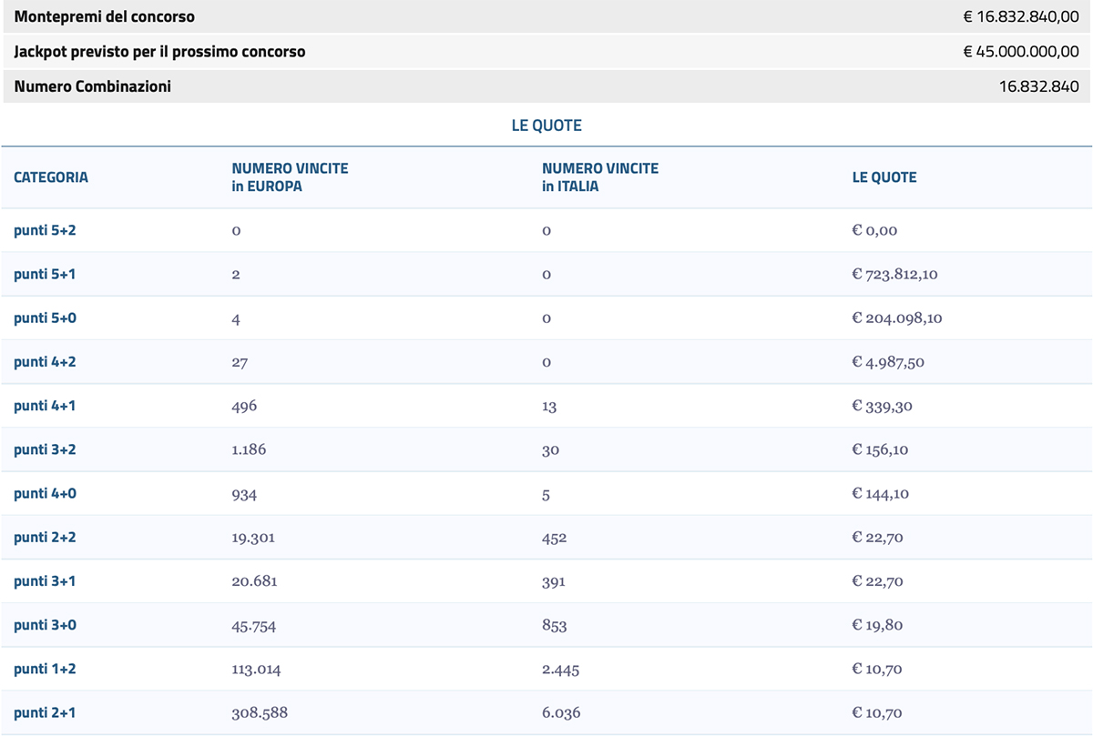Click Europe wins value 45.754
This screenshot has height=736, width=1093.
[254, 625]
